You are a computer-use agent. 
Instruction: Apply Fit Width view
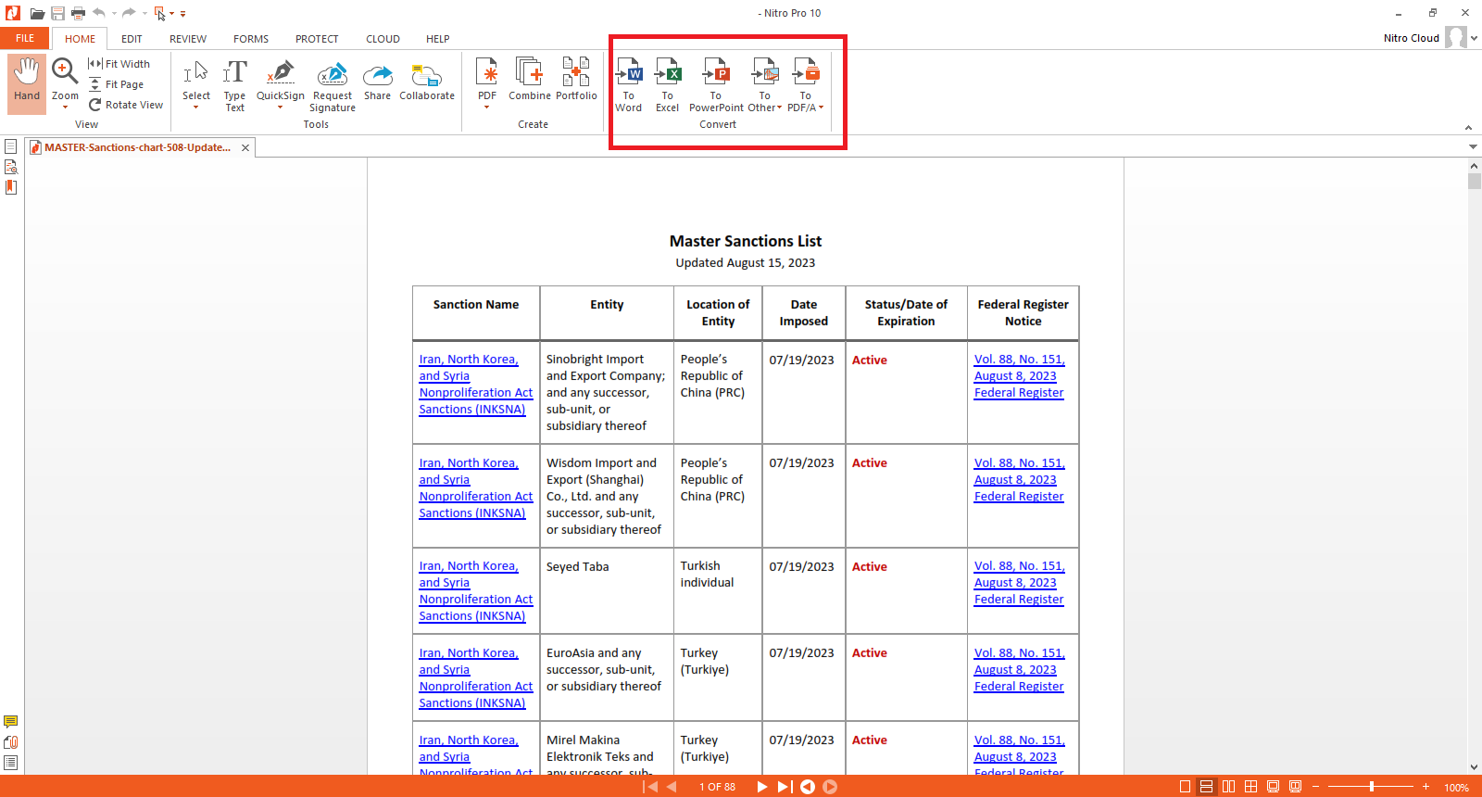point(119,64)
